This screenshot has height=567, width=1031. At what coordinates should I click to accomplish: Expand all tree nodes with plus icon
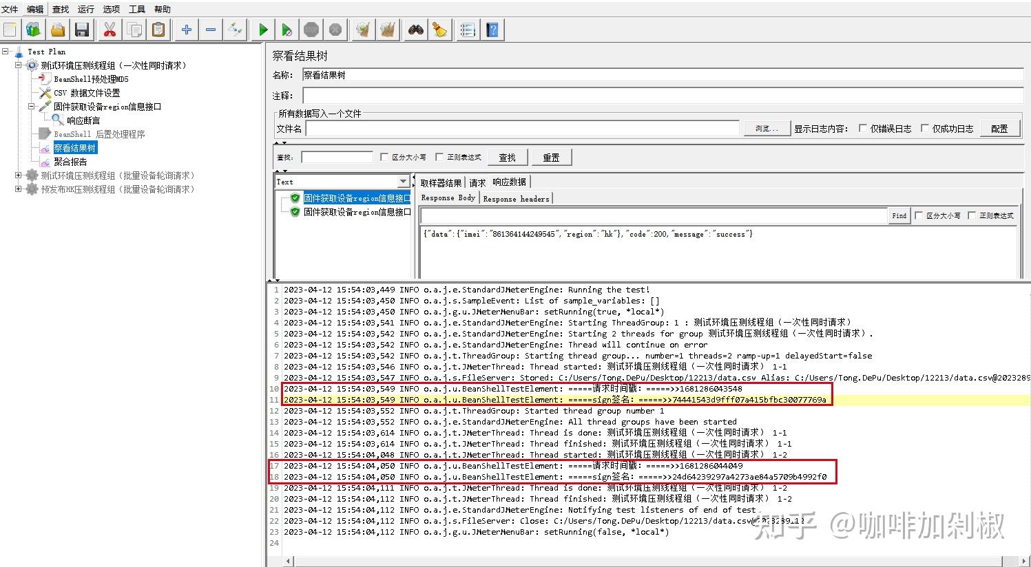186,29
